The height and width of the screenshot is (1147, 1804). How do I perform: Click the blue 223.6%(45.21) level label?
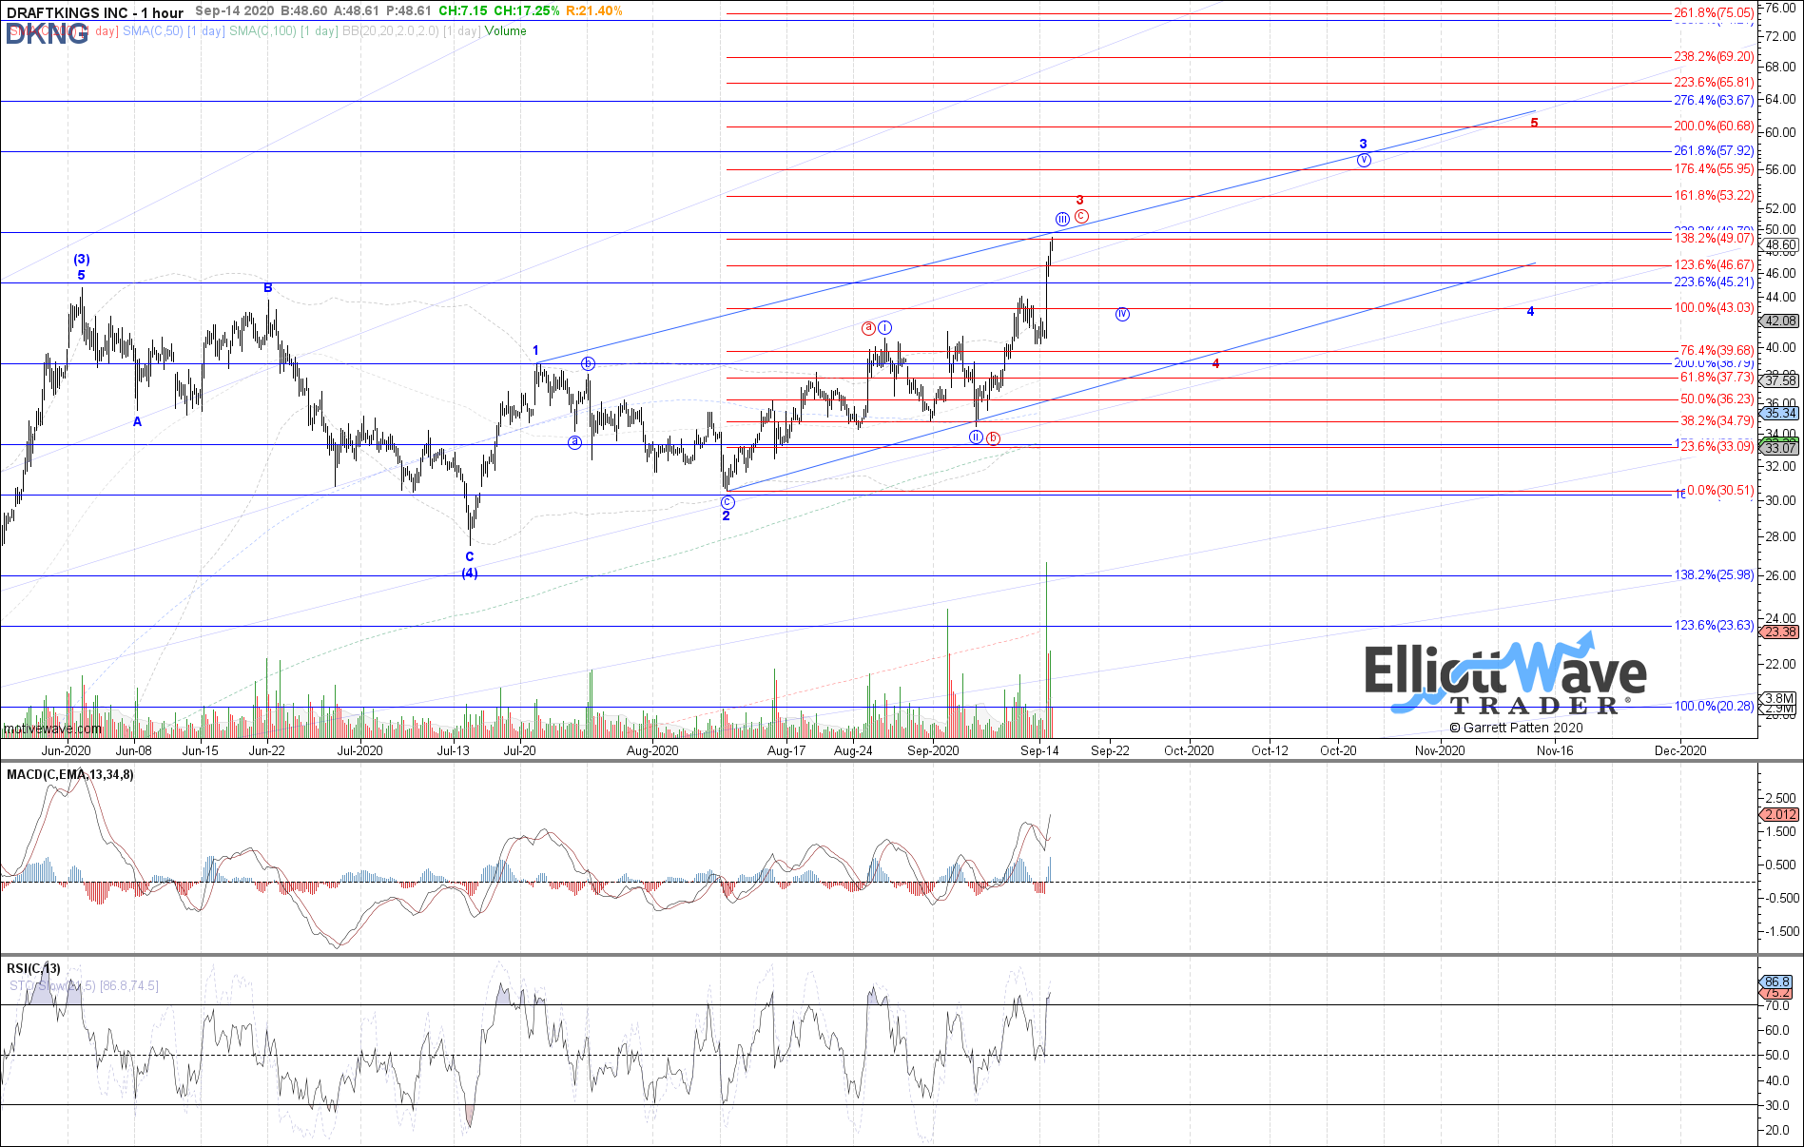pyautogui.click(x=1714, y=282)
